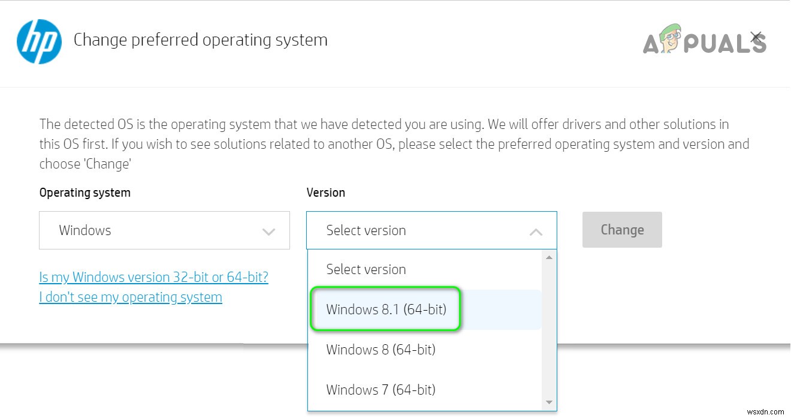
Task: Click the scrollbar down arrow in version list
Action: tap(548, 402)
